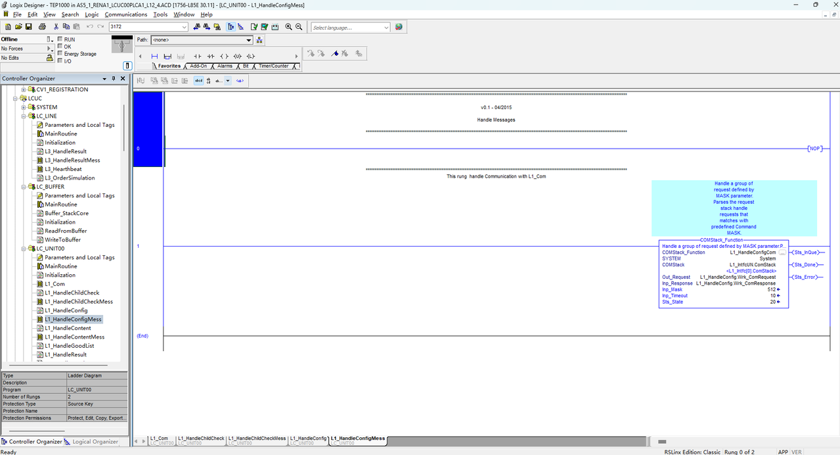Save the project with the floppy disk icon

(x=29, y=27)
